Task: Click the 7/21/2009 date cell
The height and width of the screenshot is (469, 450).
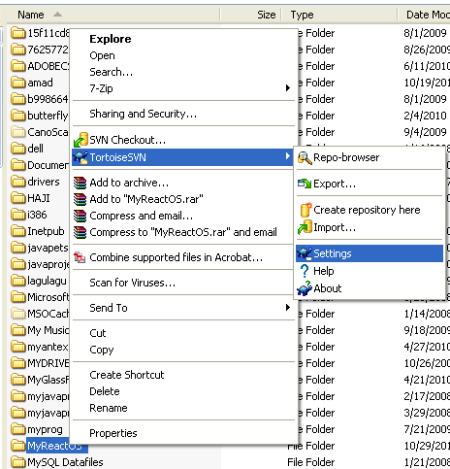Action: click(427, 429)
